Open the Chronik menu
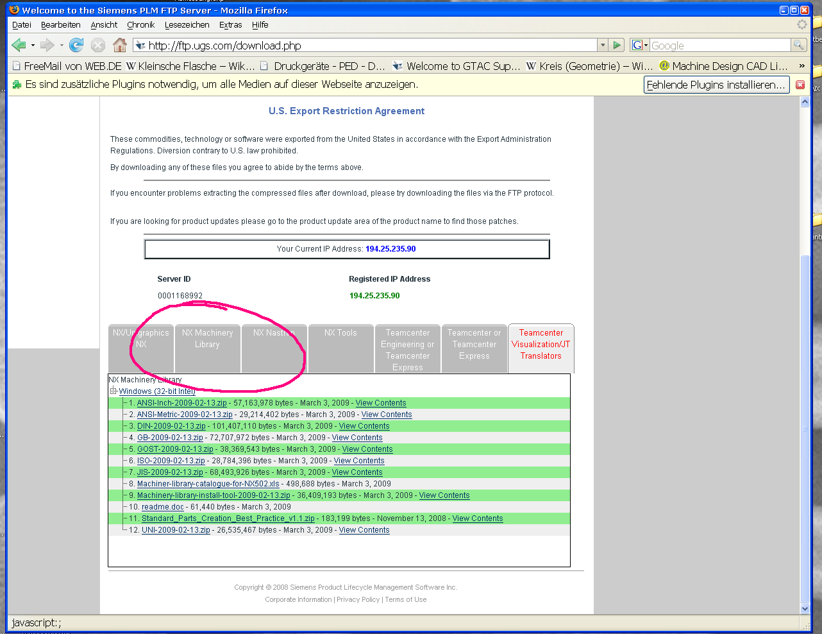822x634 pixels. (x=141, y=25)
